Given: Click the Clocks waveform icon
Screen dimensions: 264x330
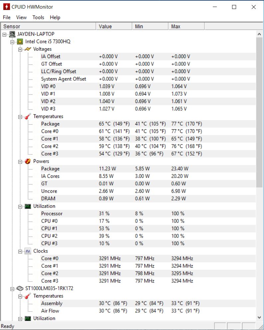Looking at the screenshot, I should click(x=28, y=251).
